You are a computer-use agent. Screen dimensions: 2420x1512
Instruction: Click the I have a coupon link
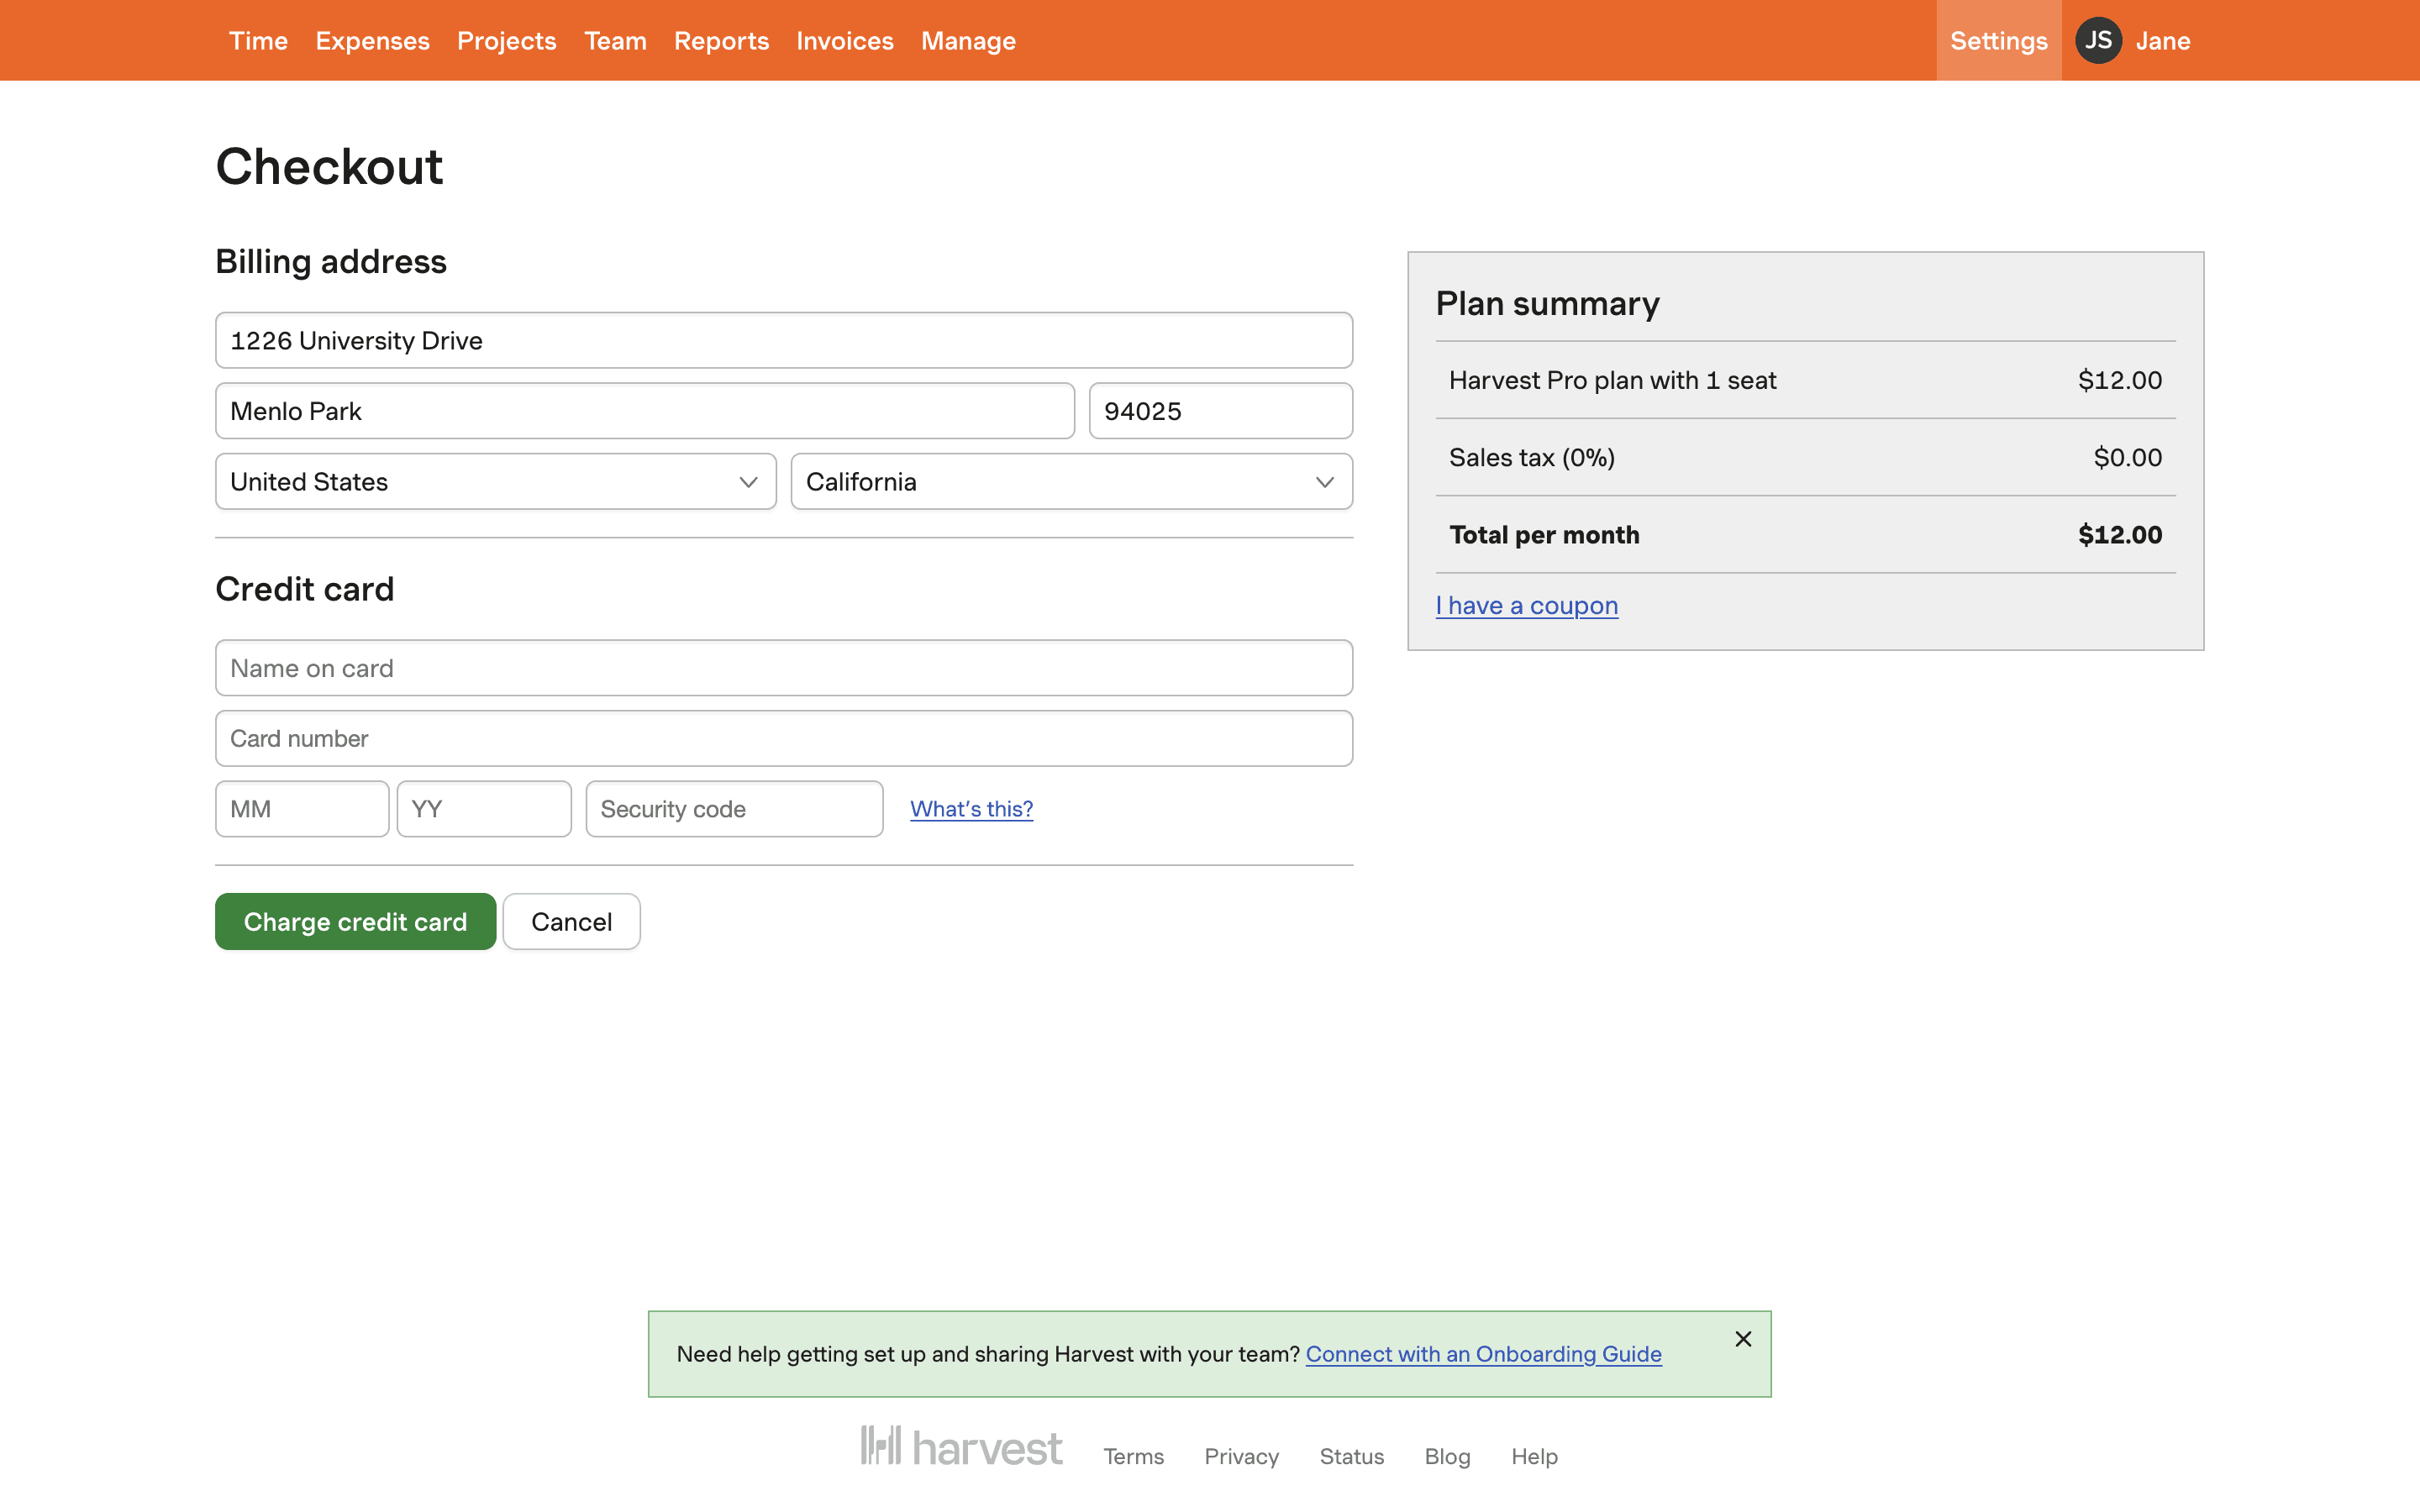tap(1526, 606)
